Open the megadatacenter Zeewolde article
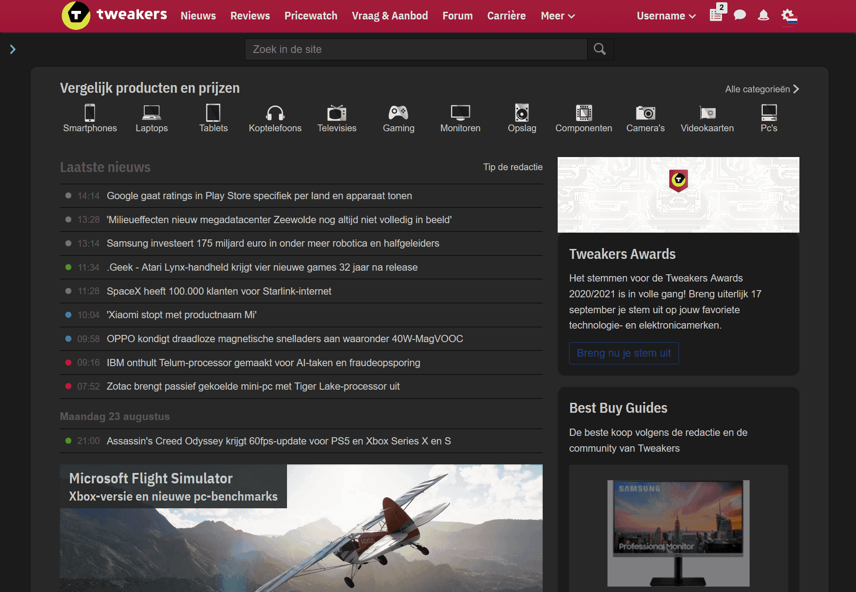This screenshot has width=856, height=592. 279,220
